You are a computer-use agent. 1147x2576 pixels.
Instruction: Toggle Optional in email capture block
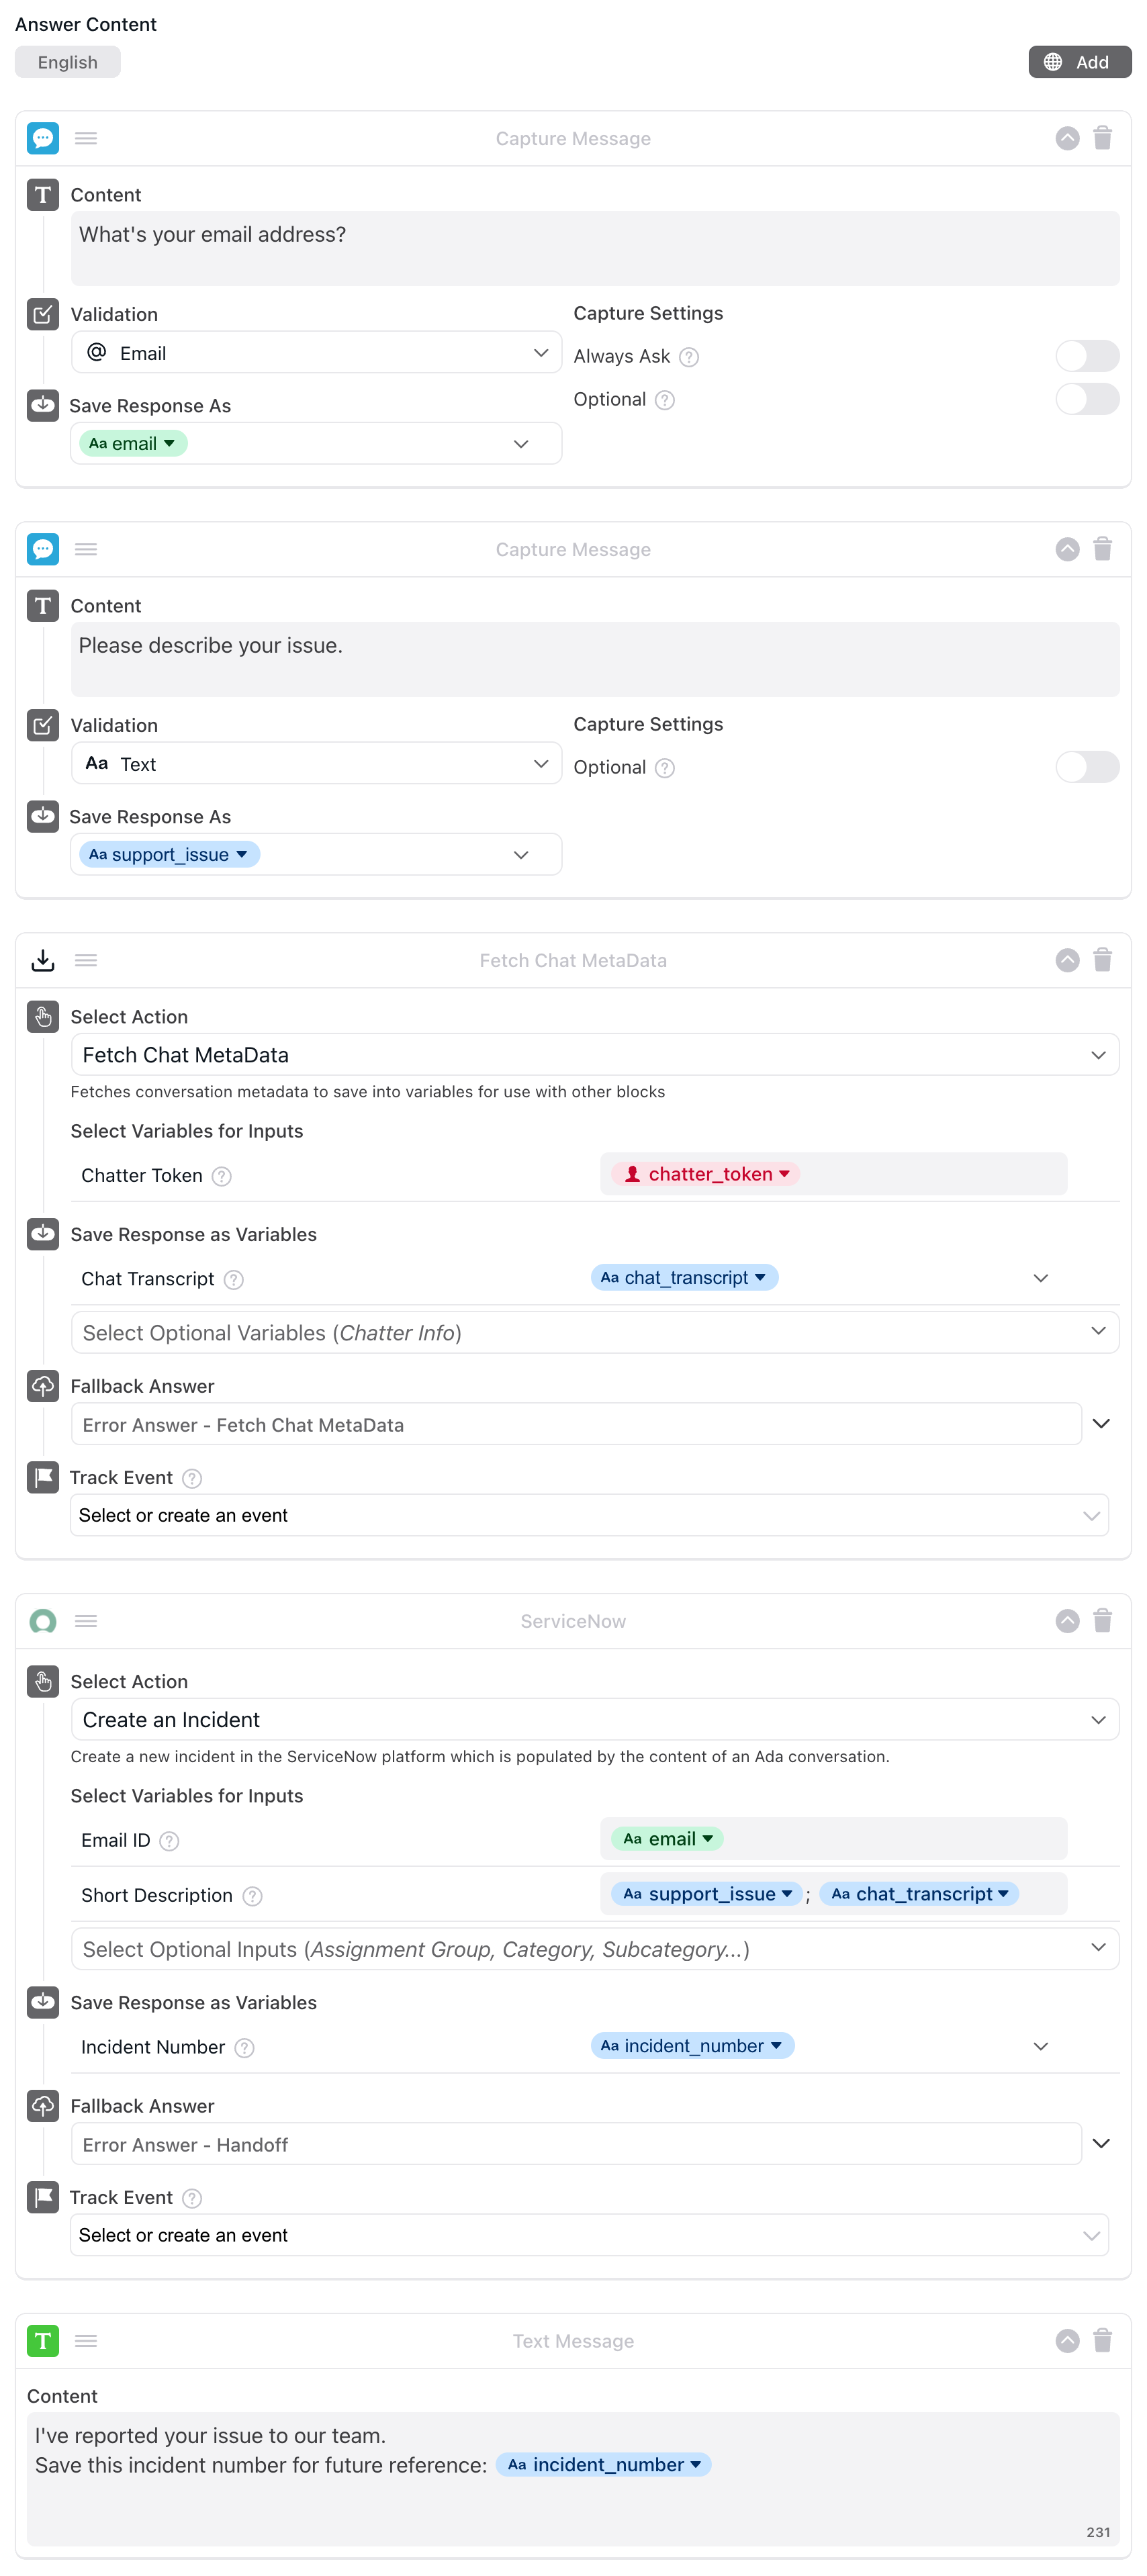(1087, 399)
